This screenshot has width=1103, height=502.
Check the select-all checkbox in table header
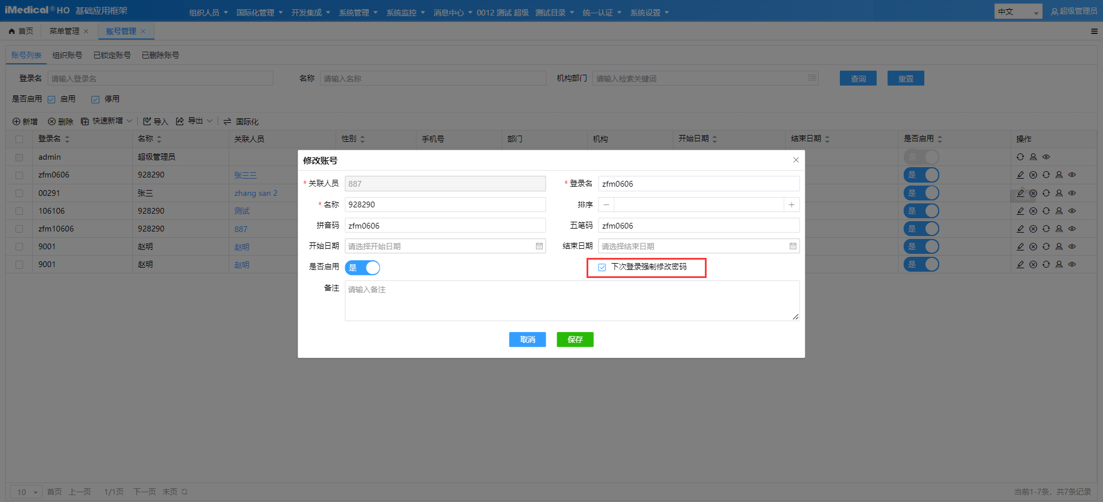pos(20,139)
